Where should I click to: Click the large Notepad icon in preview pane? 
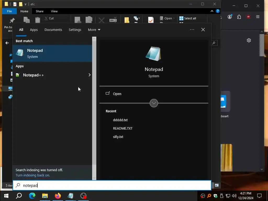click(x=153, y=54)
